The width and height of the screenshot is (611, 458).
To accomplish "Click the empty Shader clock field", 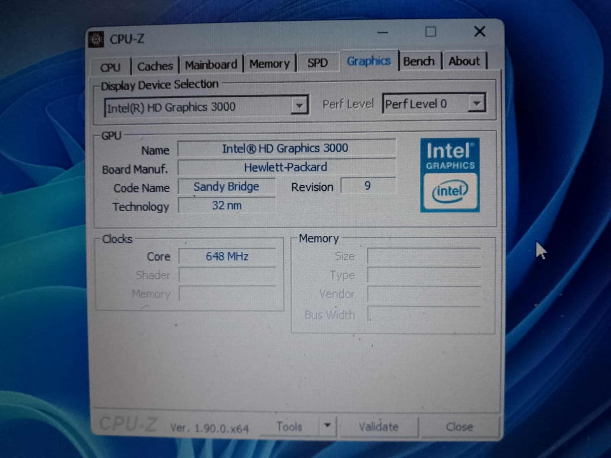I will tap(228, 275).
